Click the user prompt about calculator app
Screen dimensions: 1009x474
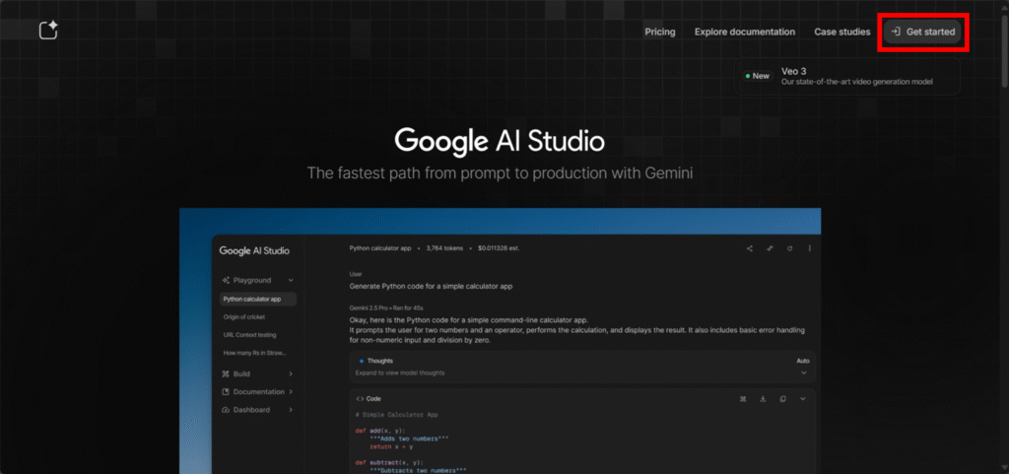pos(432,286)
